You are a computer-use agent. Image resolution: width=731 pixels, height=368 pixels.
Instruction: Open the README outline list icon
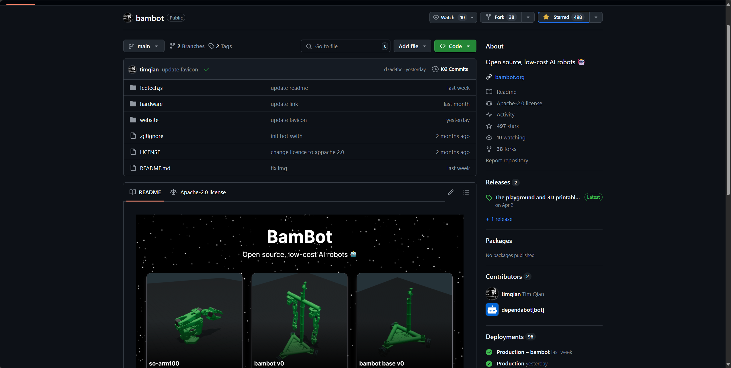point(466,192)
